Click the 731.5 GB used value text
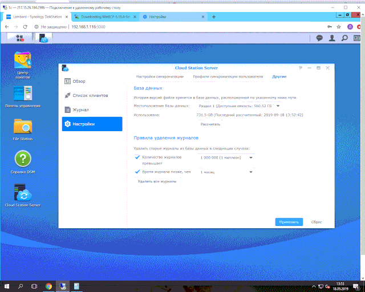Viewport: 365px width, 292px height. click(x=205, y=115)
